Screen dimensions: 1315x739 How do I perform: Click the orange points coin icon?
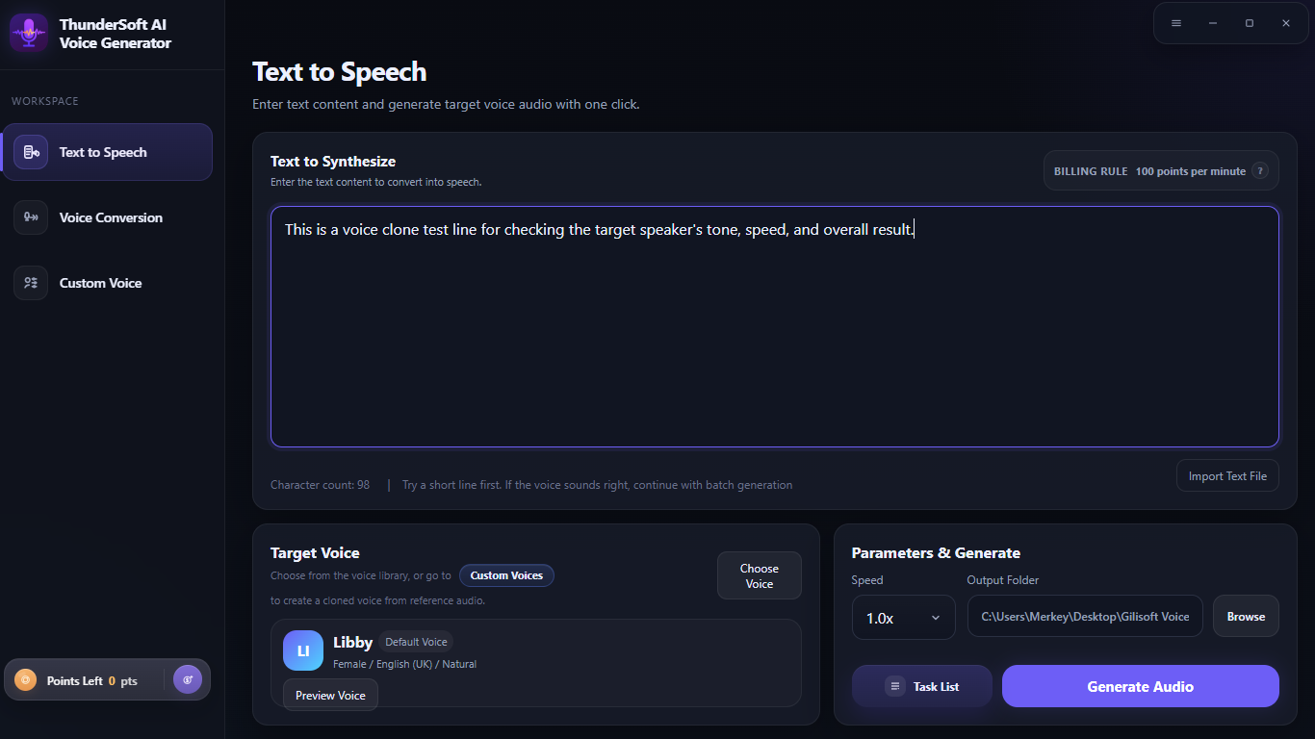point(26,680)
